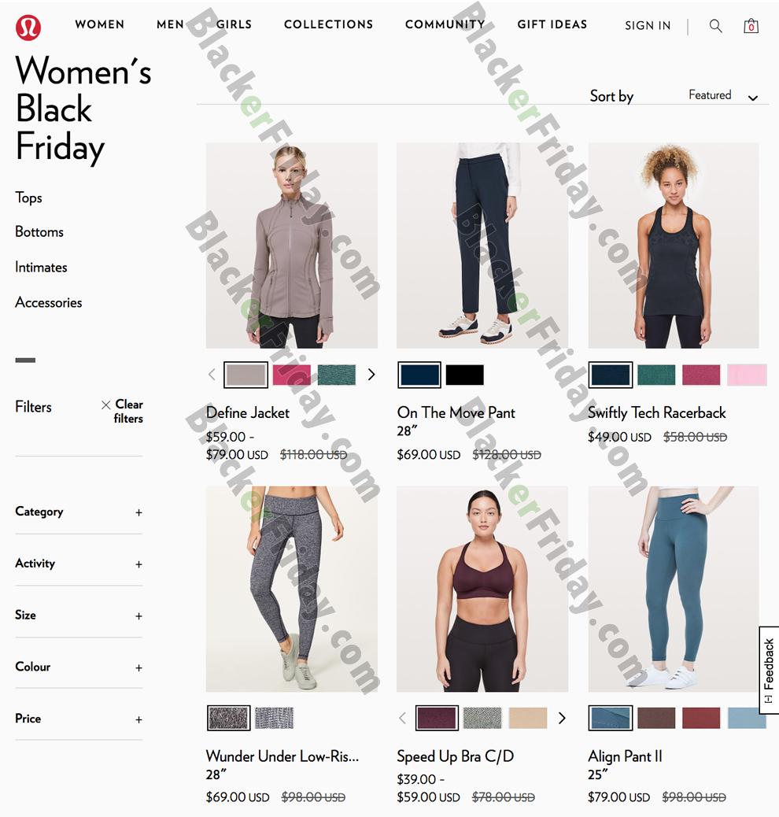Image resolution: width=779 pixels, height=817 pixels.
Task: Expand the Category filter
Action: pos(79,512)
